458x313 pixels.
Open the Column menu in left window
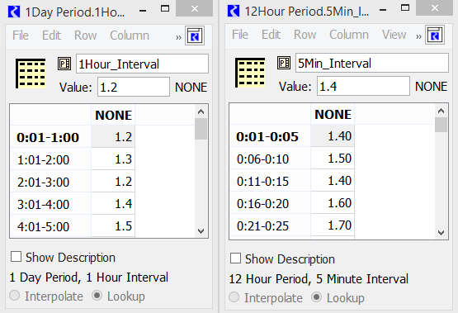coord(130,36)
